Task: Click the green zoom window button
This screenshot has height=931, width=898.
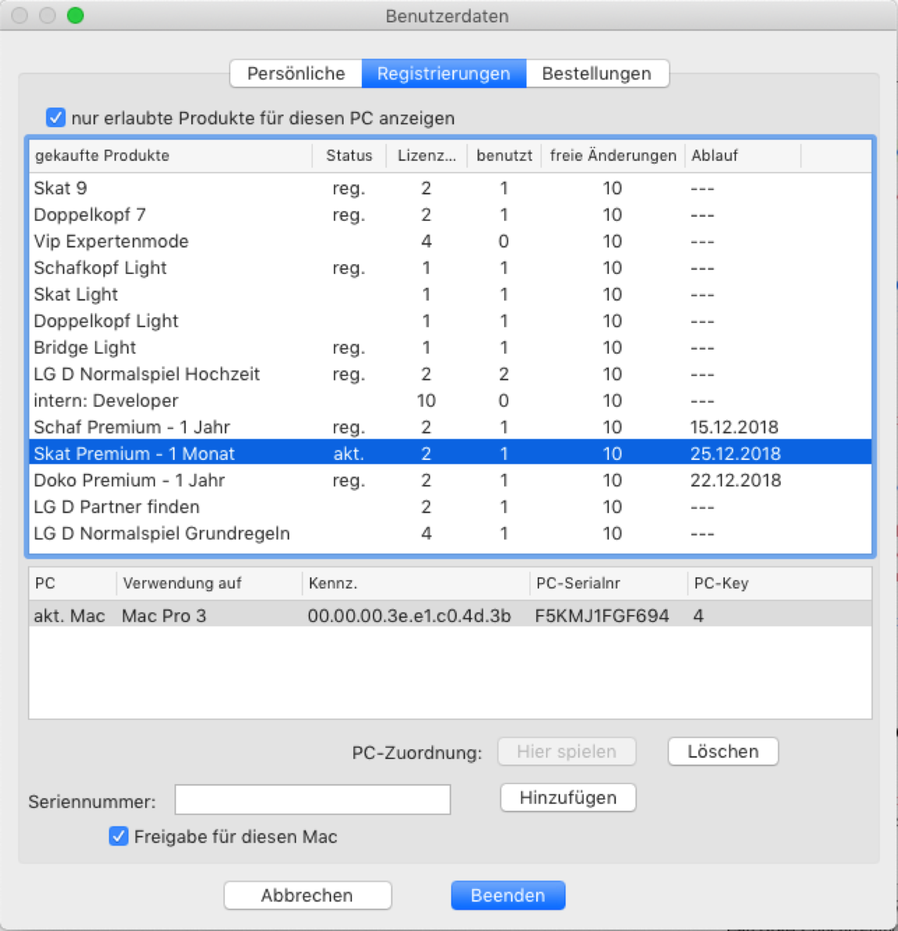Action: 75,16
